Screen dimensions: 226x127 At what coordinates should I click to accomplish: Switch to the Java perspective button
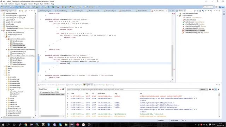click(222, 7)
